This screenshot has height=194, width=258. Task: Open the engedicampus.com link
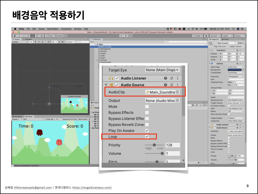[x=92, y=187]
